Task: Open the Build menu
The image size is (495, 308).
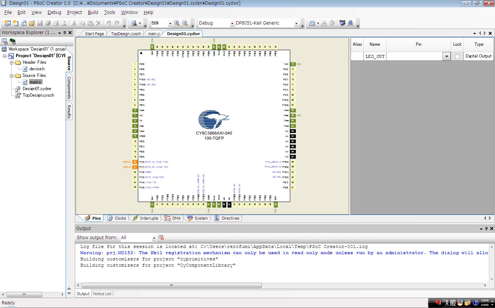Action: (x=93, y=12)
